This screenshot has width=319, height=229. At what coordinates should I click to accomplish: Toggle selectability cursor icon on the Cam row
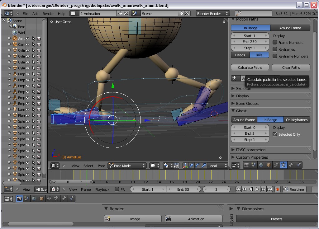tap(34, 44)
